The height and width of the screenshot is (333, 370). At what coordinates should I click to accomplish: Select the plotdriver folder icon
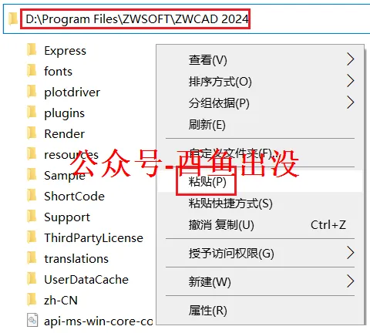click(x=32, y=92)
